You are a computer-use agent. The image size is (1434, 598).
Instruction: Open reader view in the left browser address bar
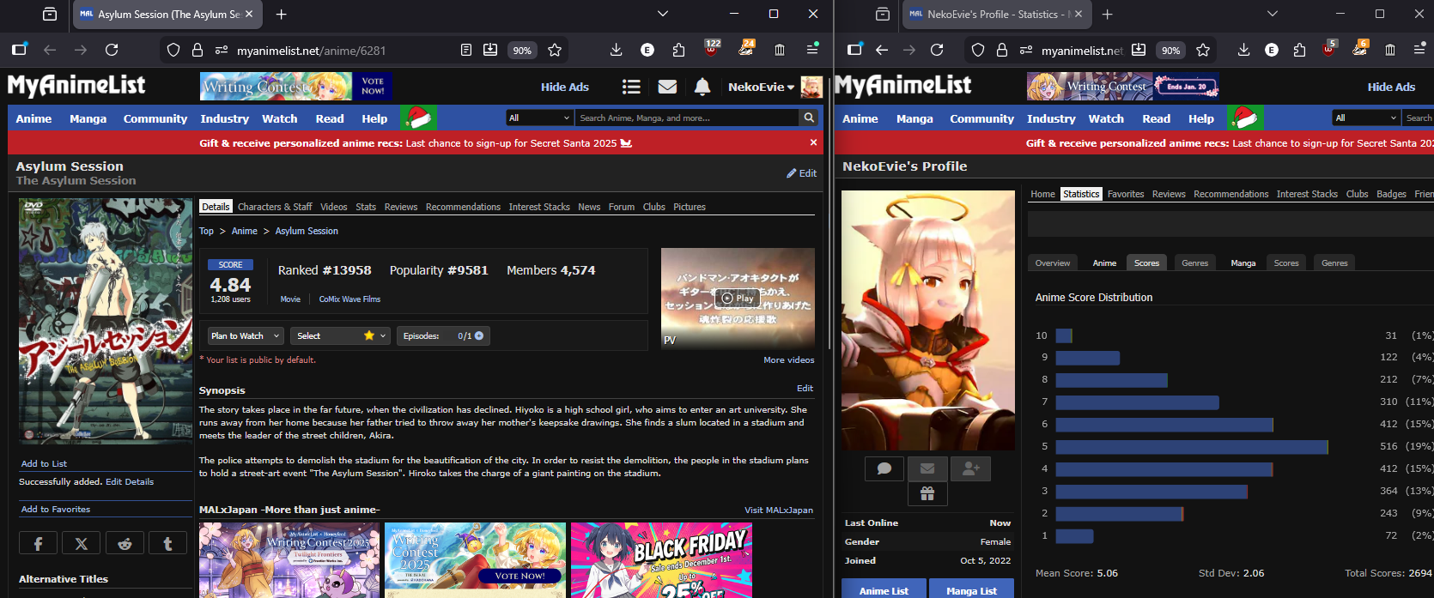click(465, 50)
